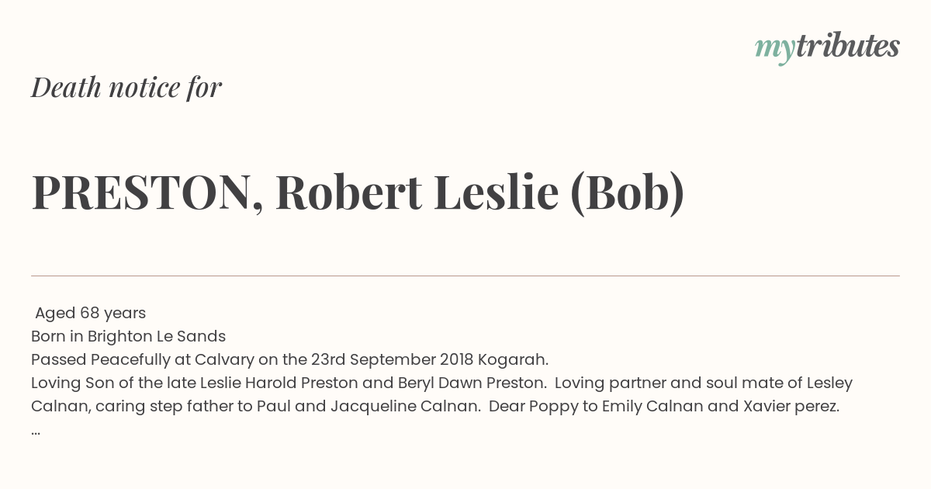This screenshot has height=489, width=931.
Task: Click the 'Aged 68 years' line
Action: (90, 313)
